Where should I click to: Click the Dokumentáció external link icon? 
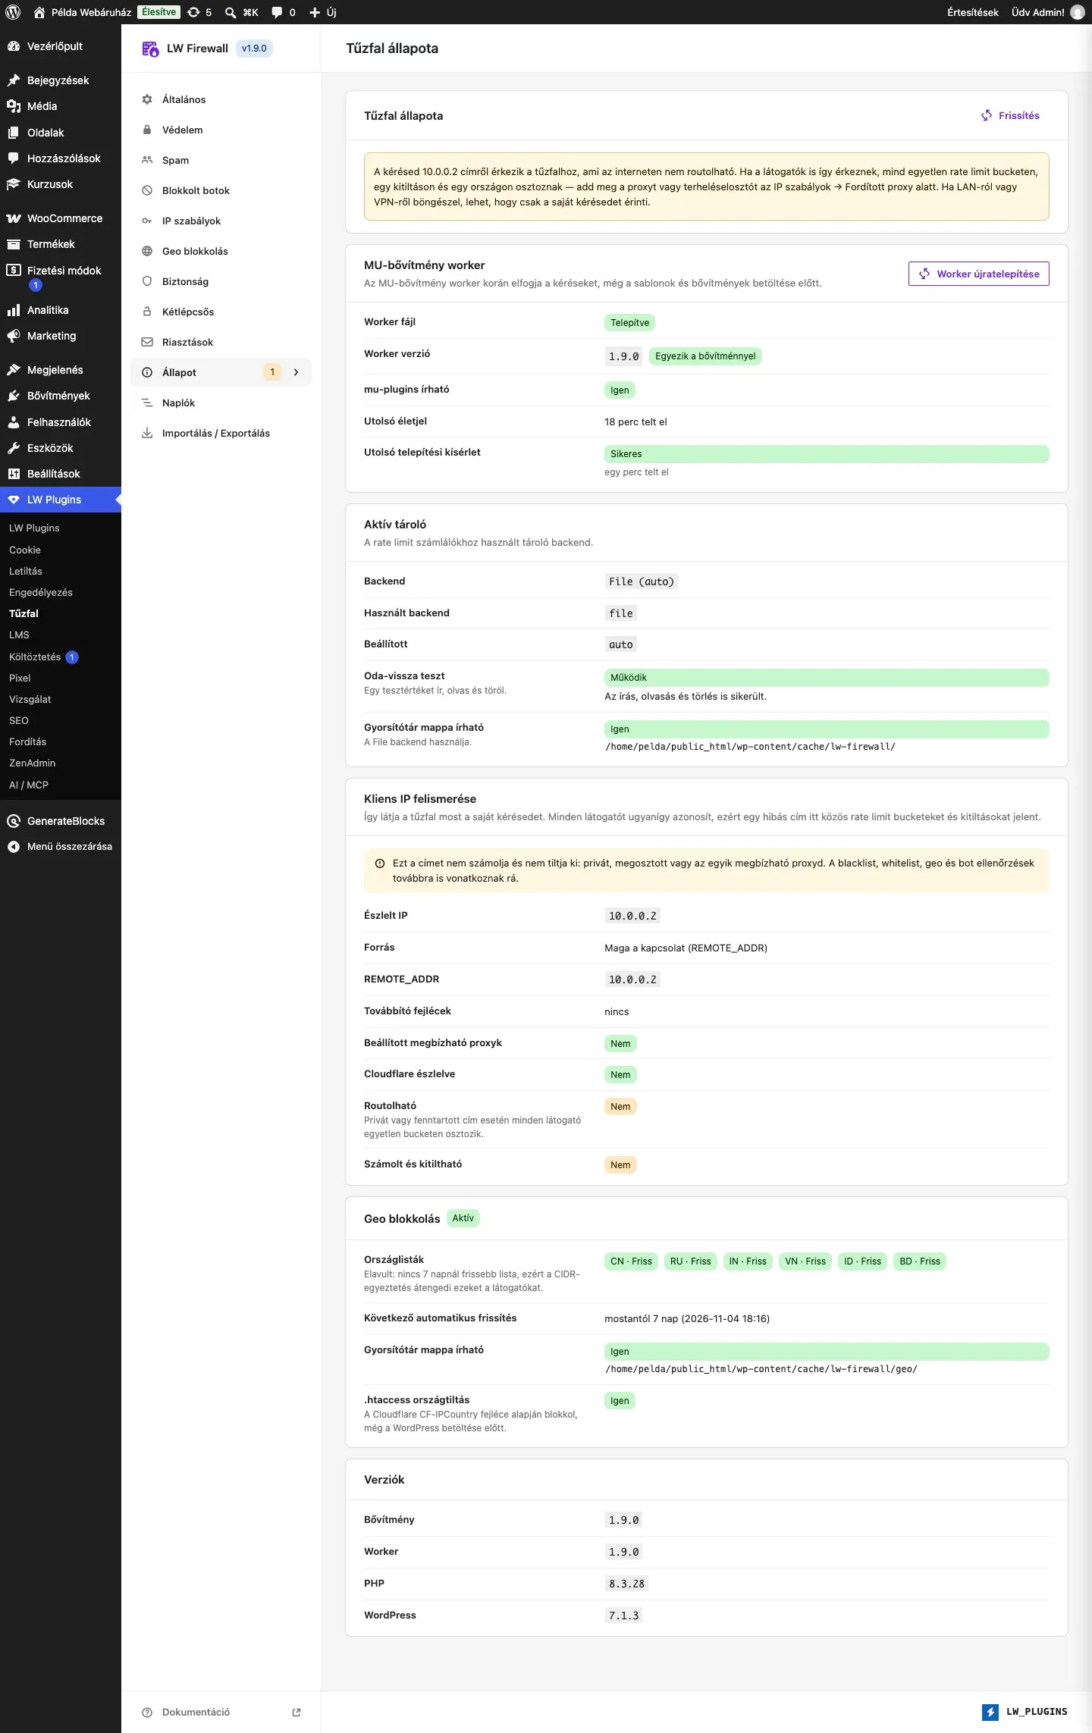[x=297, y=1712]
